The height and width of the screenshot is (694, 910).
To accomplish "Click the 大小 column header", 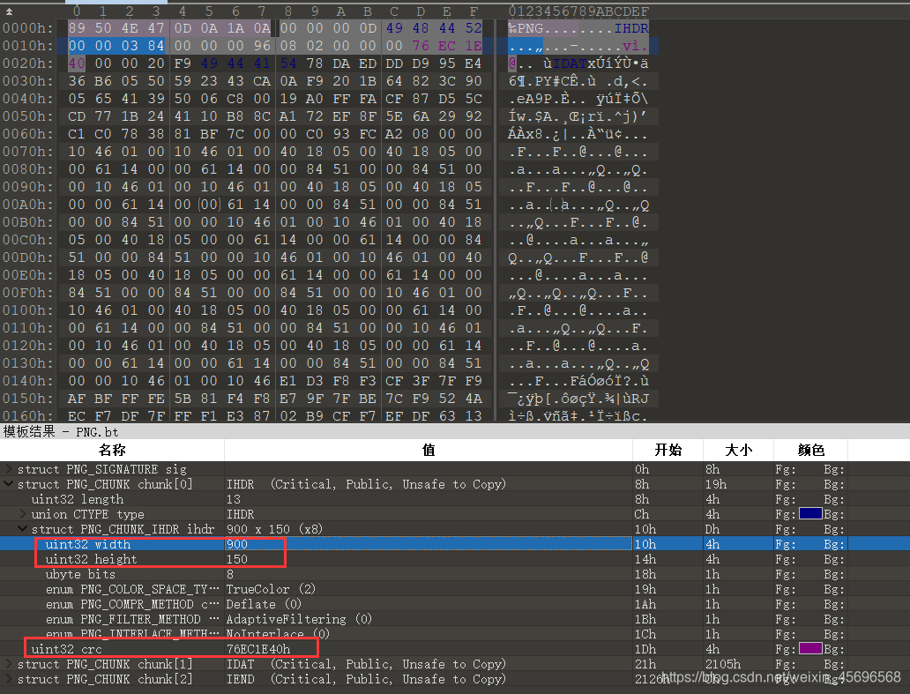I will [738, 450].
